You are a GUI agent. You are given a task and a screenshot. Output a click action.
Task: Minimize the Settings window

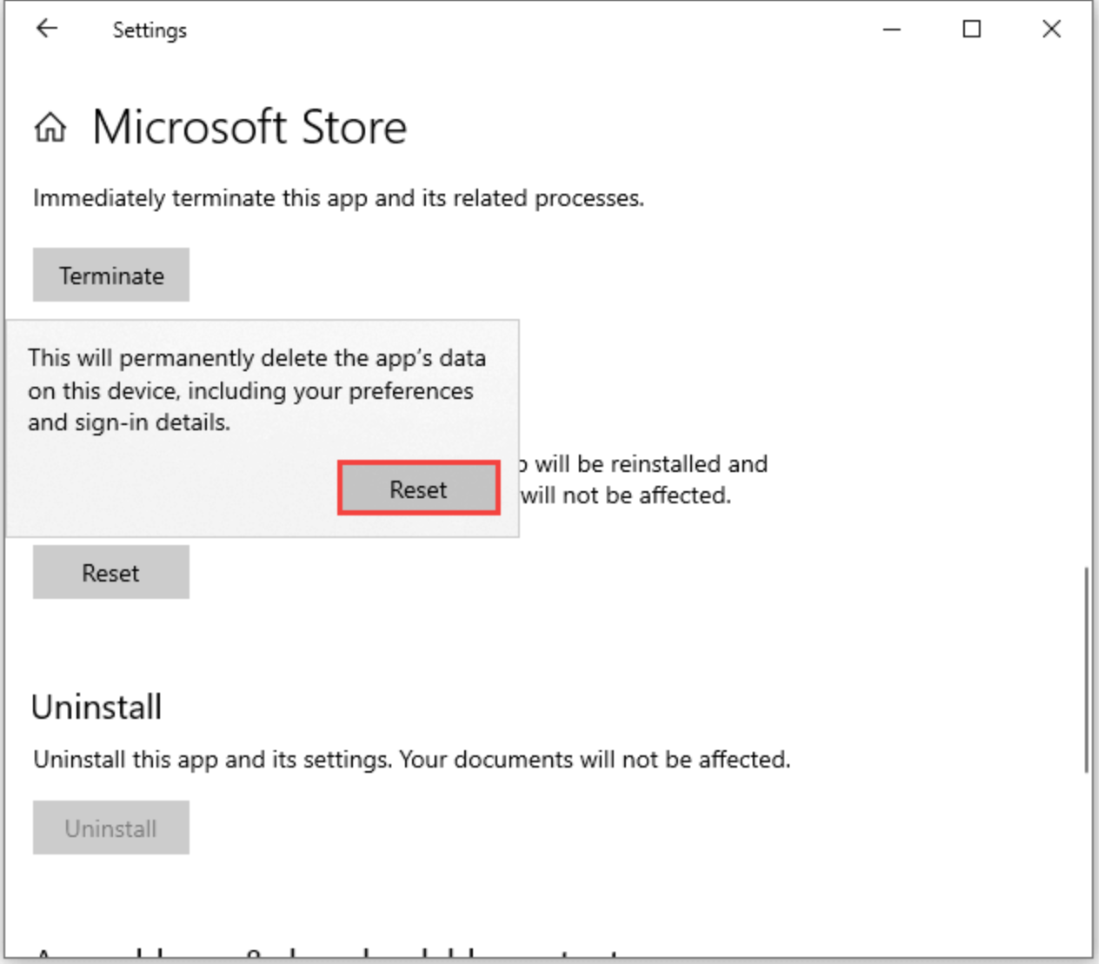(x=892, y=30)
